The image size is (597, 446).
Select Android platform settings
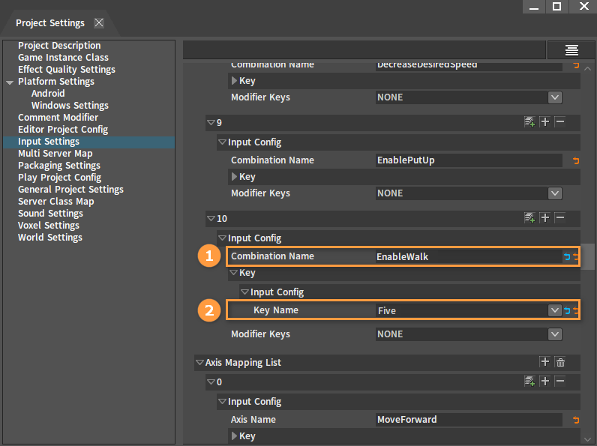point(48,93)
